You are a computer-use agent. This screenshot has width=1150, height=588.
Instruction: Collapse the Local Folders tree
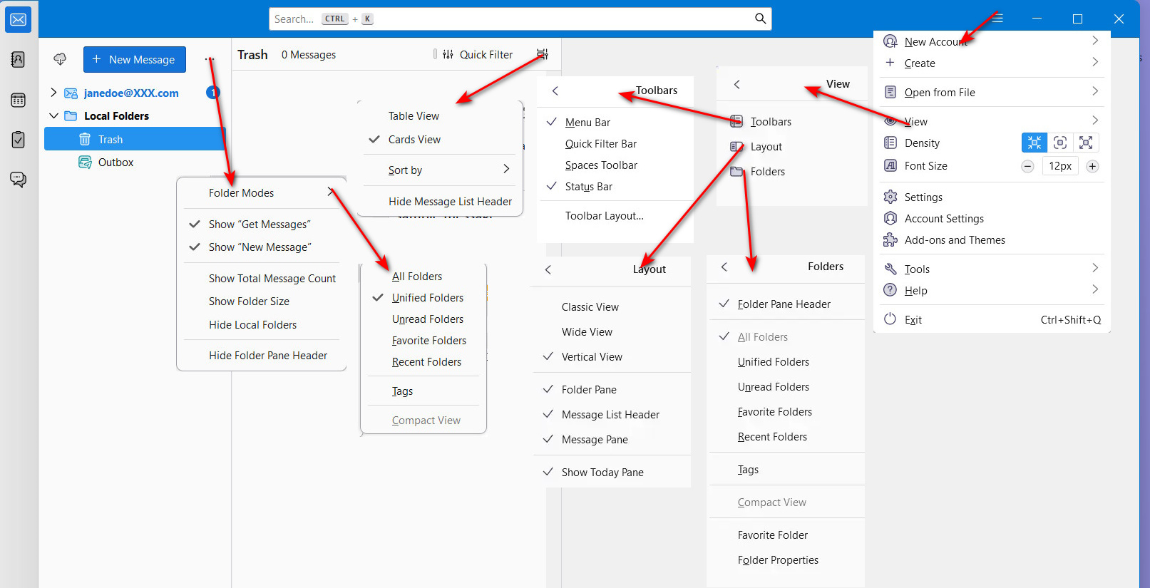coord(53,115)
